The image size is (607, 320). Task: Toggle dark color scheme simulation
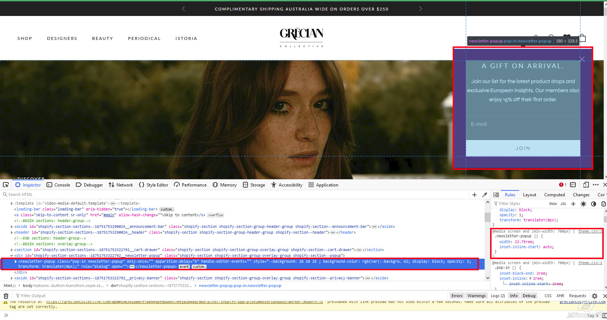click(x=594, y=204)
